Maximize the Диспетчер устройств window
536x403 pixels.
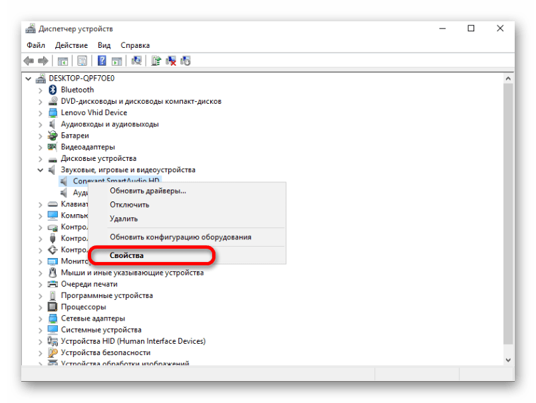(471, 29)
